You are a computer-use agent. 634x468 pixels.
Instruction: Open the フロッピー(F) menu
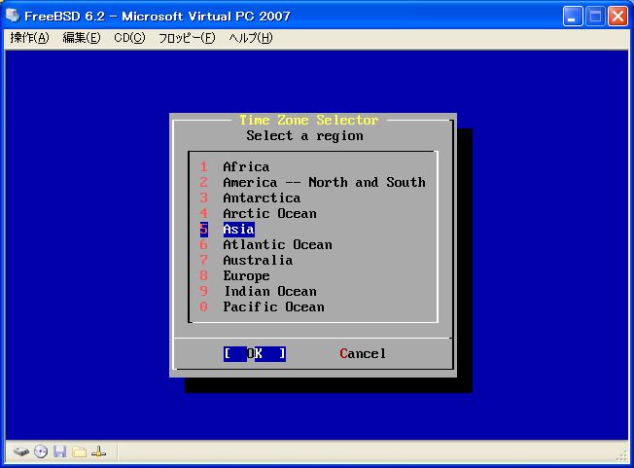click(x=187, y=38)
